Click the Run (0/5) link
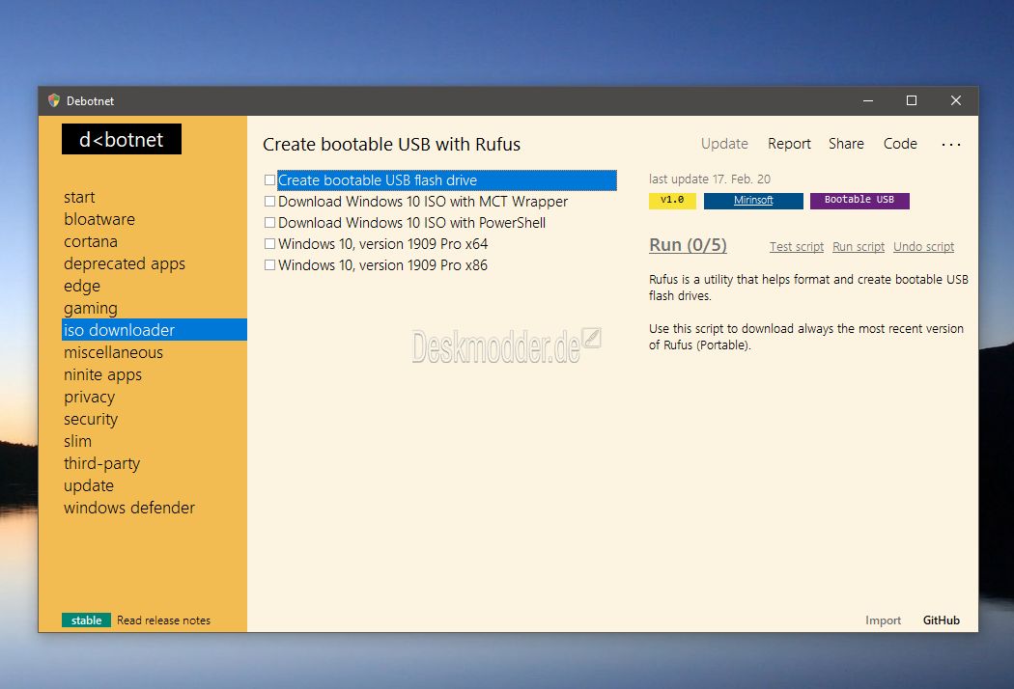1014x689 pixels. (688, 245)
